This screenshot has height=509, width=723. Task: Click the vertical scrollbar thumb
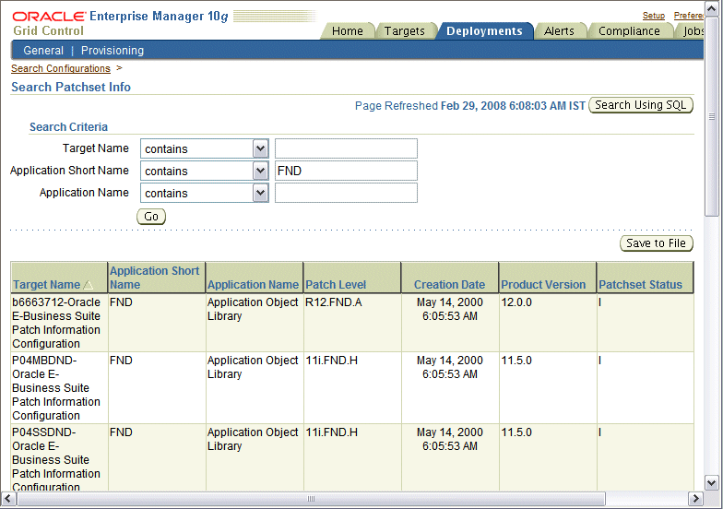pos(712,116)
